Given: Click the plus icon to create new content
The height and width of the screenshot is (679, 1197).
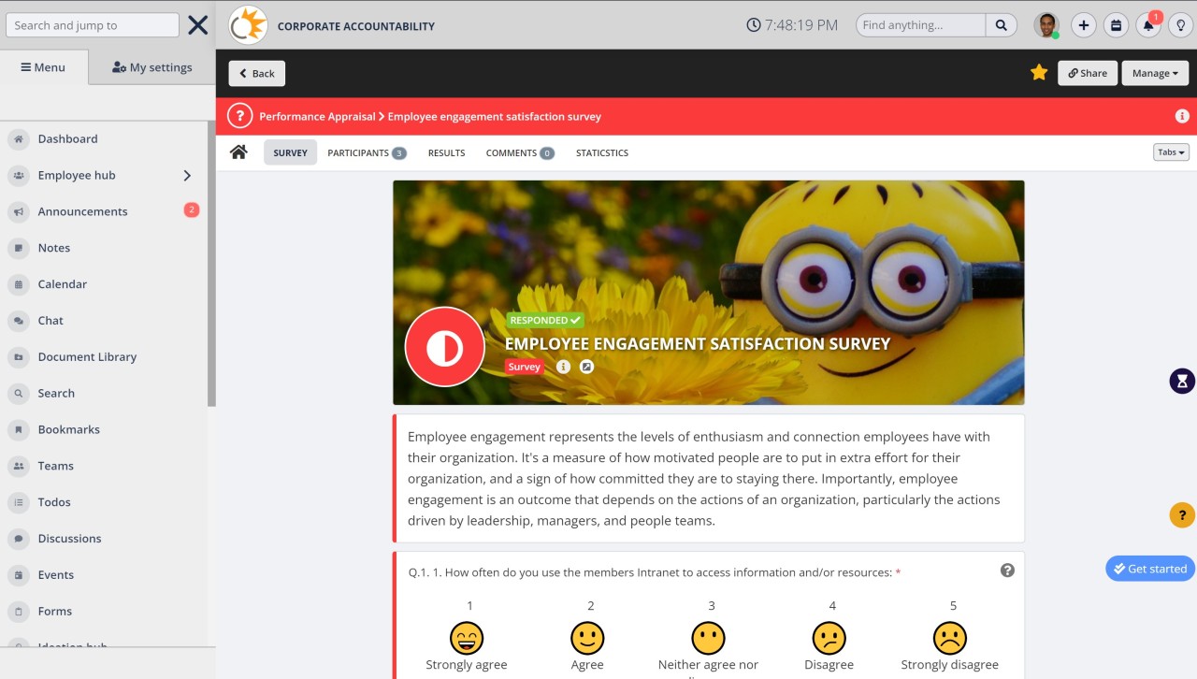Looking at the screenshot, I should coord(1083,25).
